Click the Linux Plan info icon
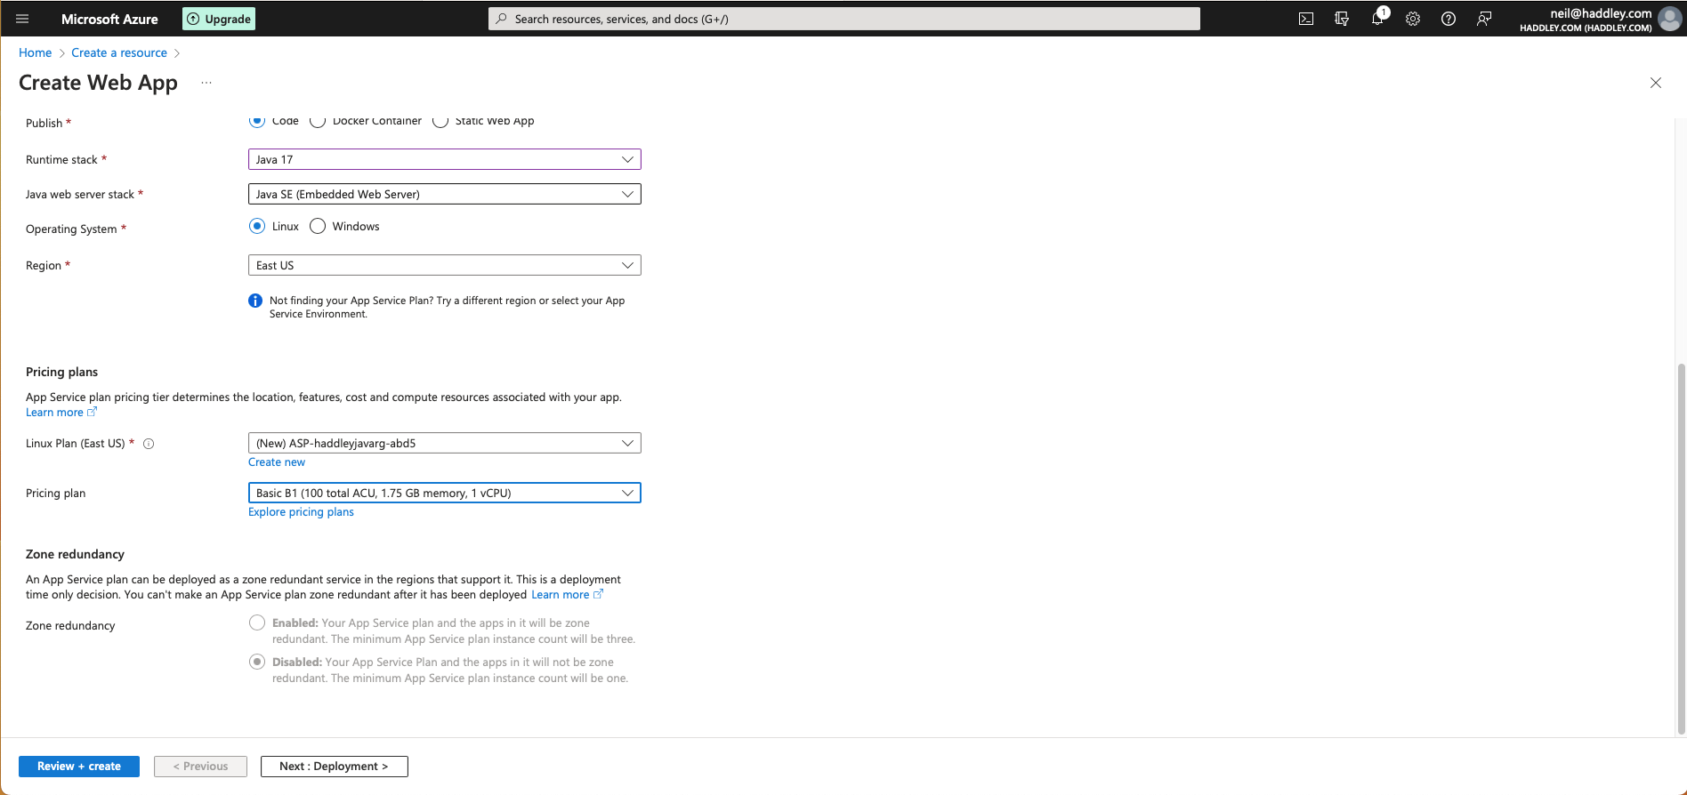 click(x=149, y=444)
